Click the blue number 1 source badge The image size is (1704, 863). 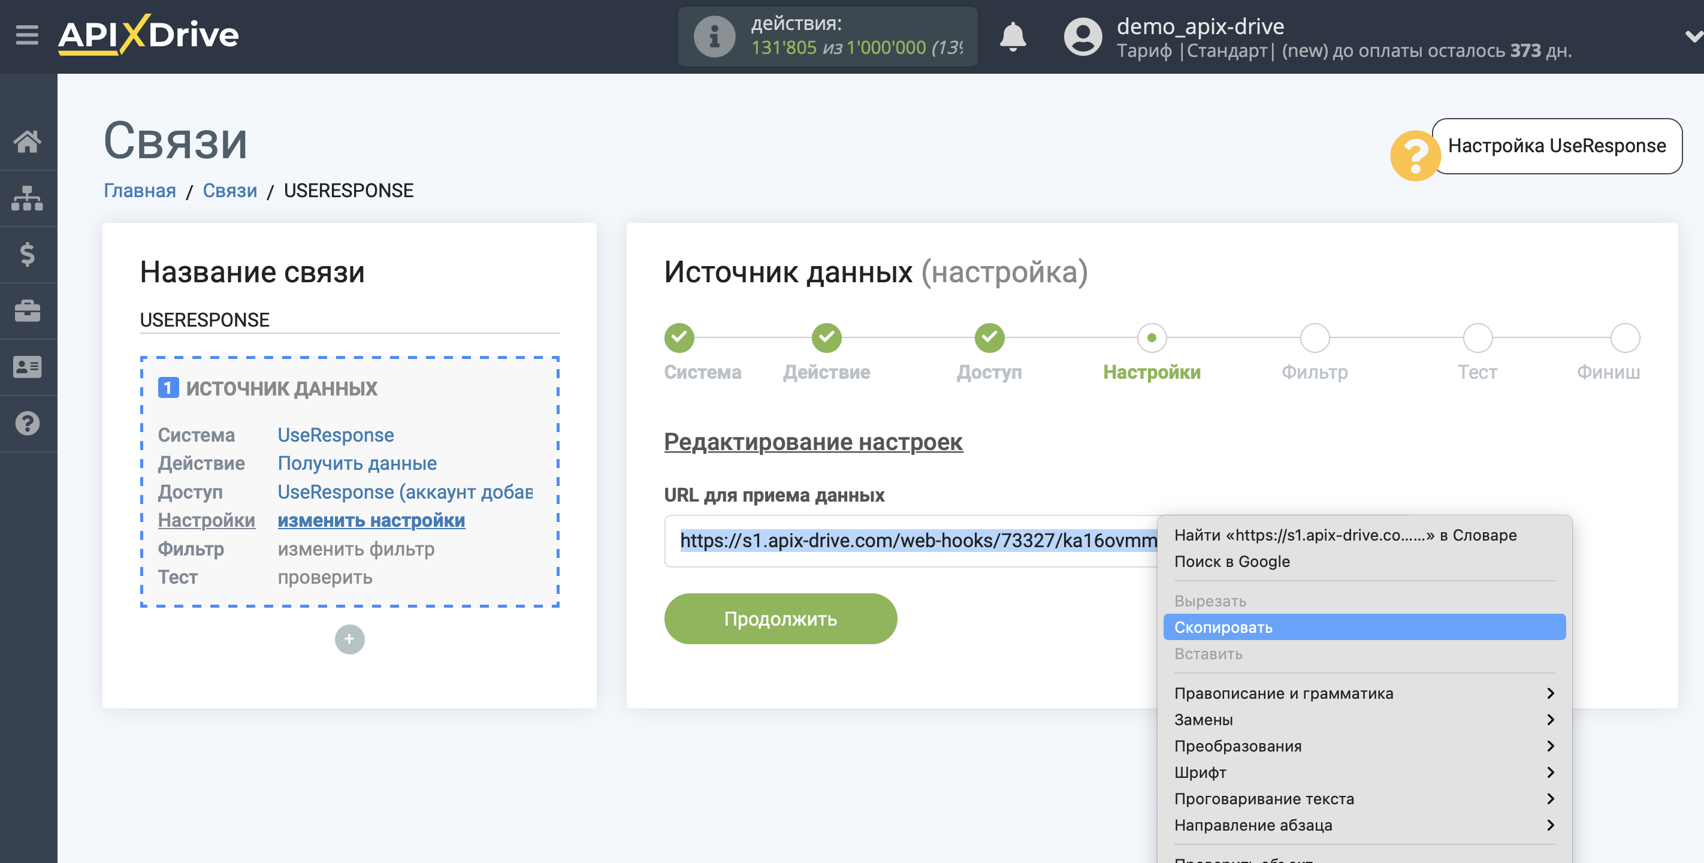pos(168,388)
